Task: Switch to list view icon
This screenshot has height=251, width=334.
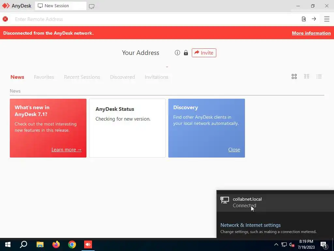Action: (x=319, y=76)
